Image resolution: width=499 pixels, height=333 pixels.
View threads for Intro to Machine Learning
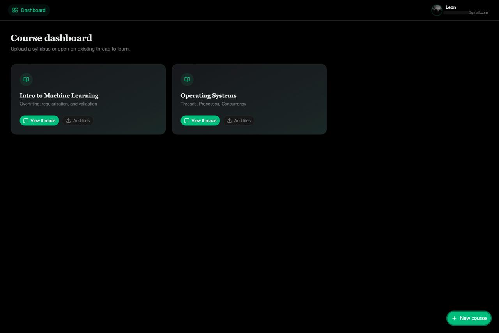click(39, 121)
